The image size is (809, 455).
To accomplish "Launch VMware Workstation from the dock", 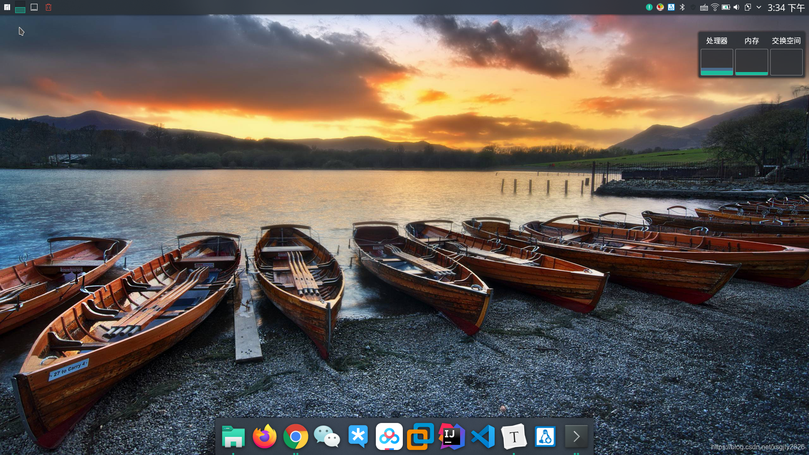I will (420, 437).
